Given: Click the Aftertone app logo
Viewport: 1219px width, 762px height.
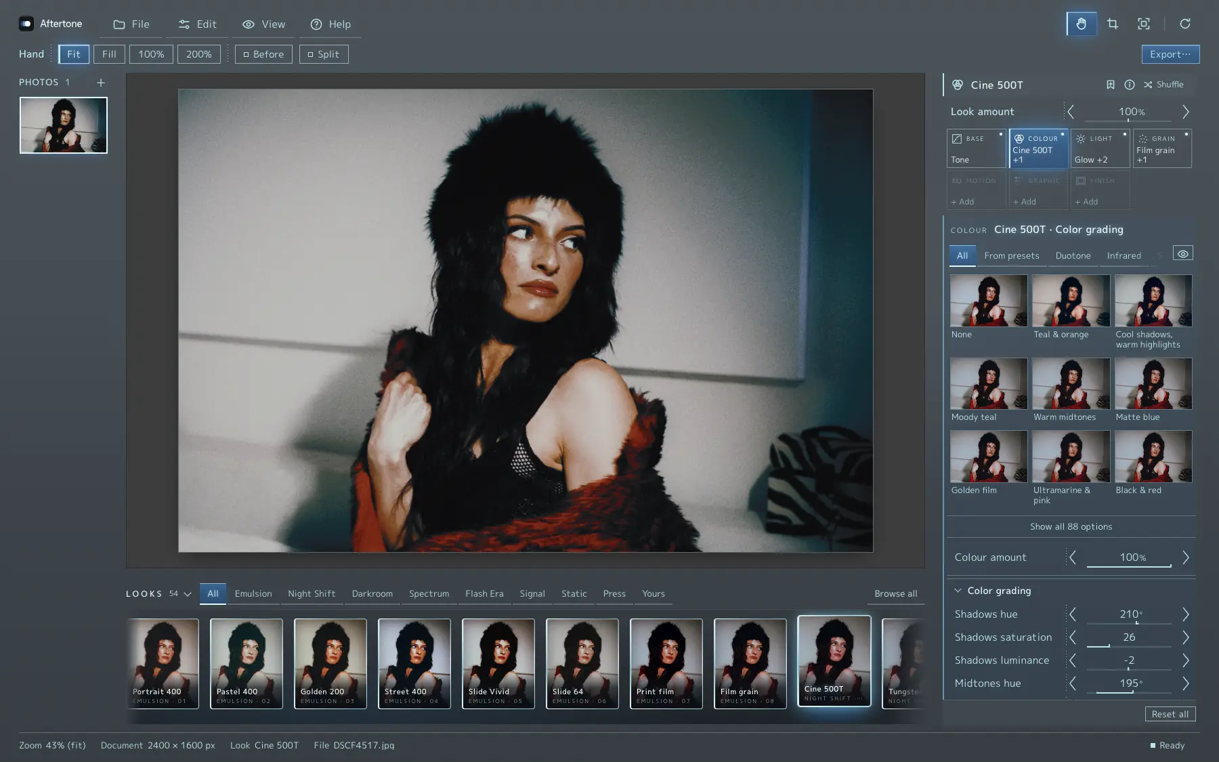Looking at the screenshot, I should coord(26,24).
